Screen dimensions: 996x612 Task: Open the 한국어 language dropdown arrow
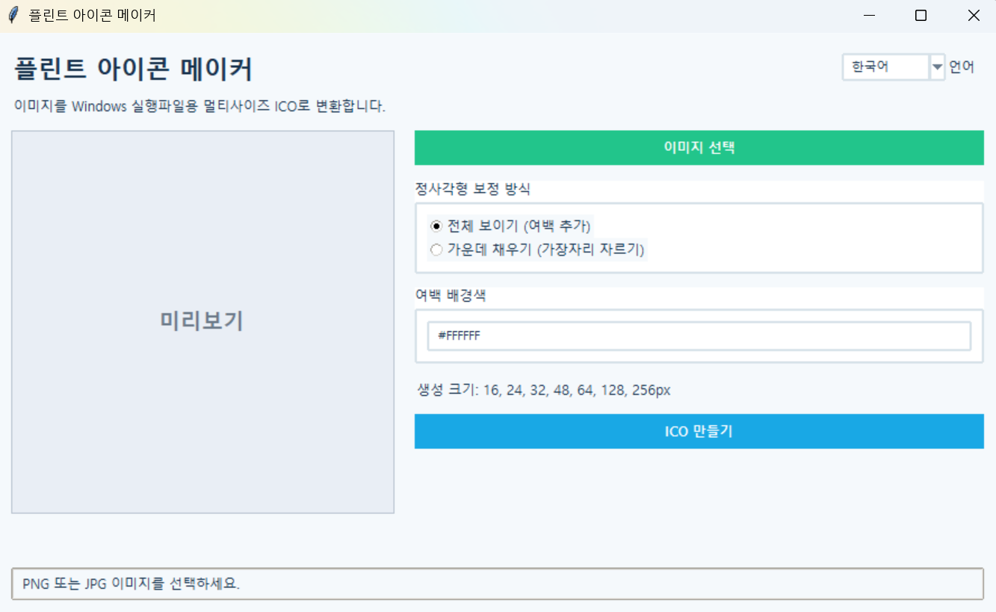pyautogui.click(x=937, y=67)
